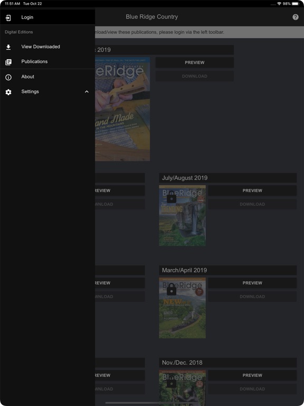Preview the Nov./Dec. 2018 issue
The height and width of the screenshot is (406, 304).
252,375
